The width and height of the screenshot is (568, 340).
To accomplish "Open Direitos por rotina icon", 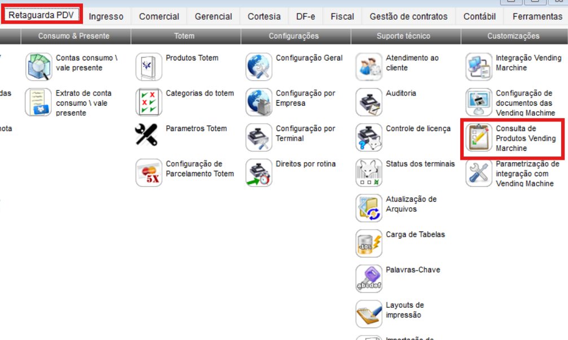I will [259, 173].
